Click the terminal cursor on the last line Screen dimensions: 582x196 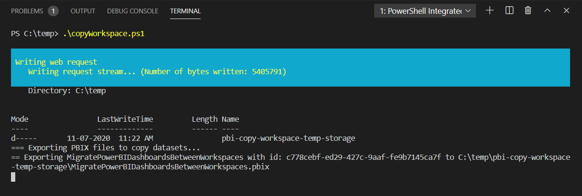tap(13, 177)
